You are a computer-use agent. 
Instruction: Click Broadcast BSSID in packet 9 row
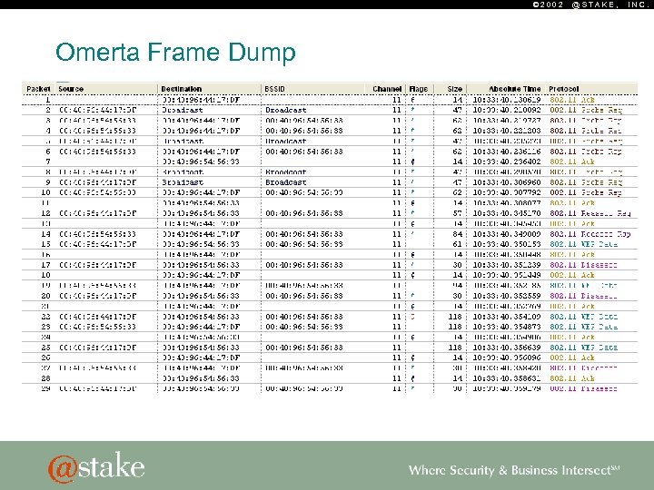coord(286,182)
